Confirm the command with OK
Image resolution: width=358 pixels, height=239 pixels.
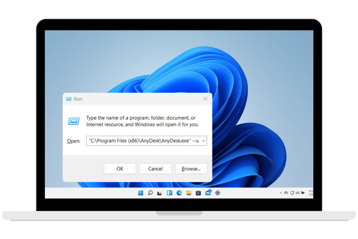tap(120, 168)
